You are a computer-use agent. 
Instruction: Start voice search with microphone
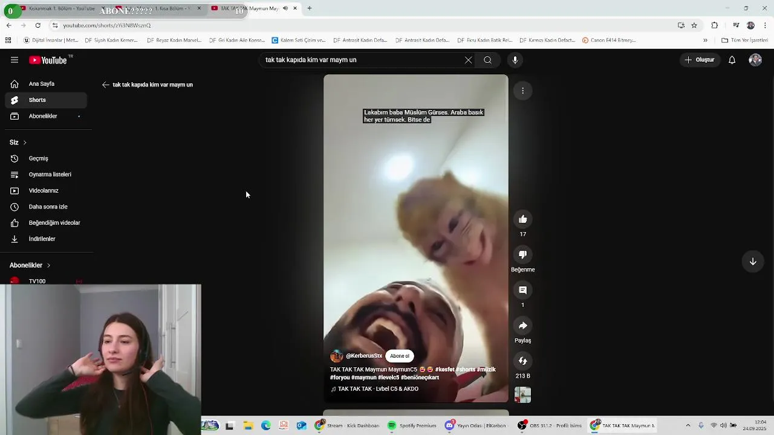click(515, 60)
